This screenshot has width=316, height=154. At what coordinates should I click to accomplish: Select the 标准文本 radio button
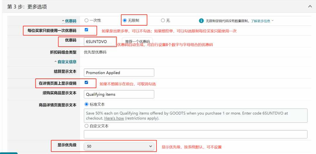coord(86,104)
